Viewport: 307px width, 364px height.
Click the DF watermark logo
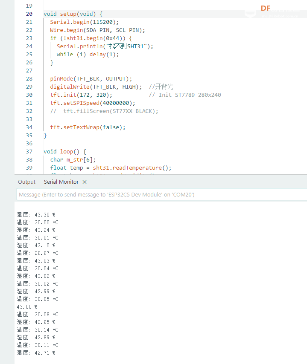coord(266,8)
